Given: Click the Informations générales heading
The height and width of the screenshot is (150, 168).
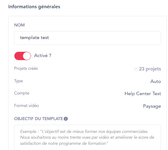Looking at the screenshot, I should (34, 7).
